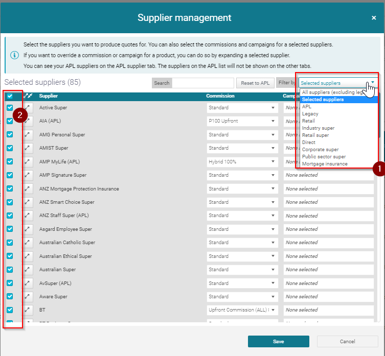
Task: Open Australian Catholic Super commission dropdown
Action: click(242, 243)
